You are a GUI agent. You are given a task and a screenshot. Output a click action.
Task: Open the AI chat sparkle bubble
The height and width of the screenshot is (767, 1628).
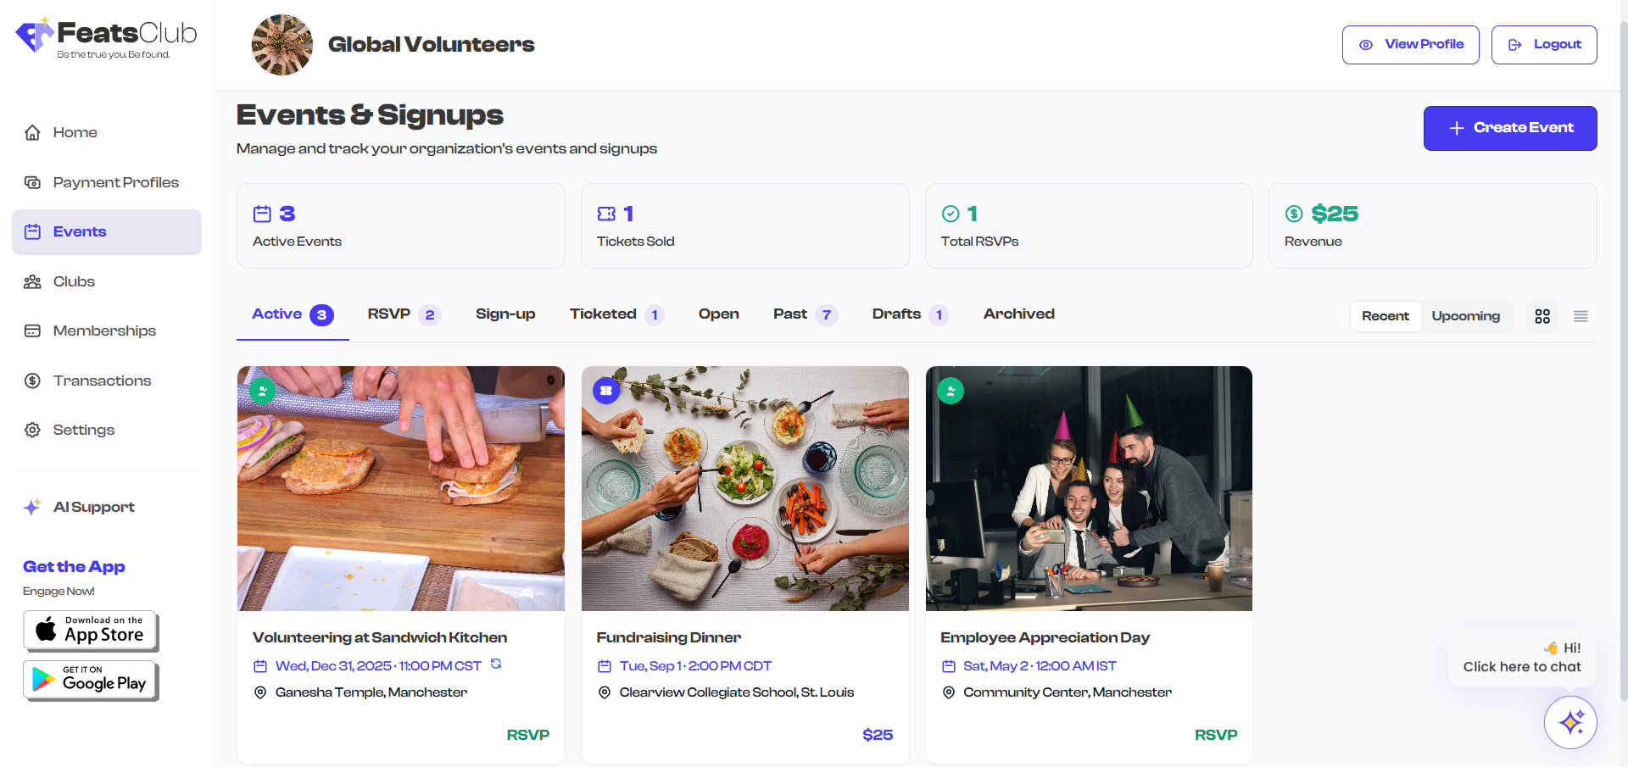coord(1570,722)
